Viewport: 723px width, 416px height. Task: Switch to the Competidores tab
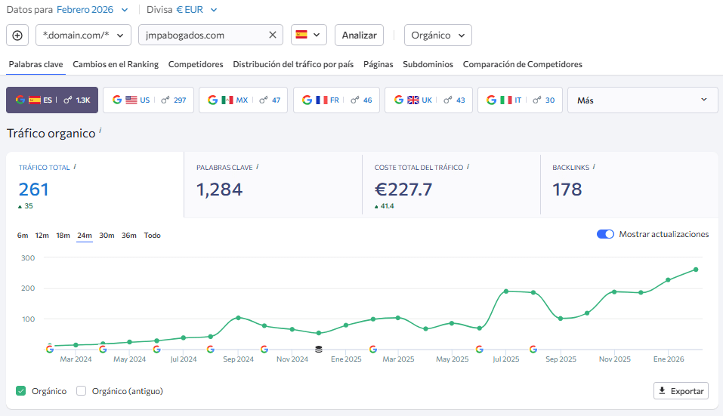196,64
